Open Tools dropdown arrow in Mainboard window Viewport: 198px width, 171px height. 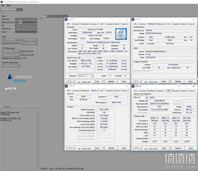(x=170, y=81)
